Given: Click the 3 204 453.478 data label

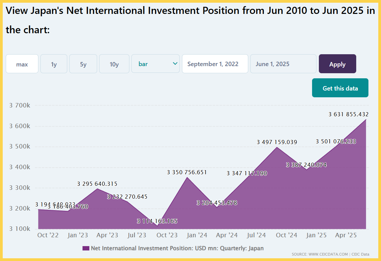Looking at the screenshot, I should 217,203.
